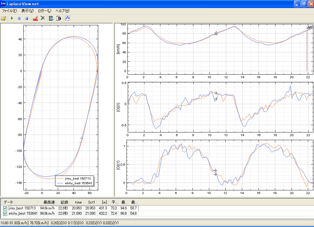Pause playback with the pause icon
This screenshot has height=227, width=314.
19,18
